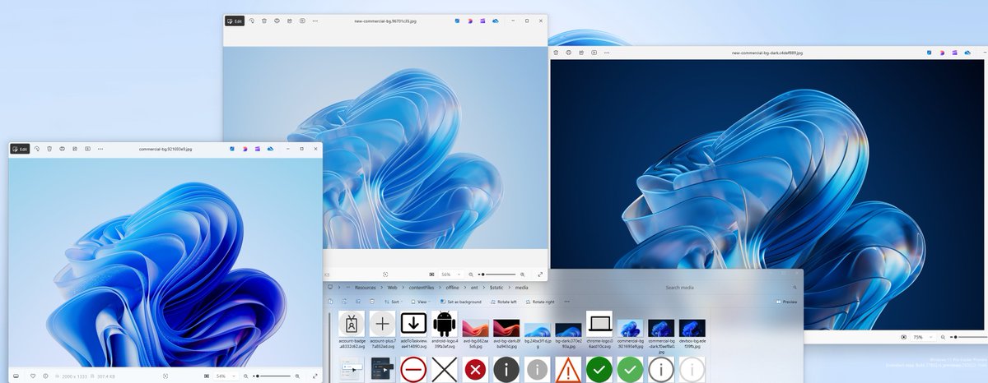Zoom out in new-commercial-bg.96701c35.jpg window
The width and height of the screenshot is (988, 383).
(471, 274)
